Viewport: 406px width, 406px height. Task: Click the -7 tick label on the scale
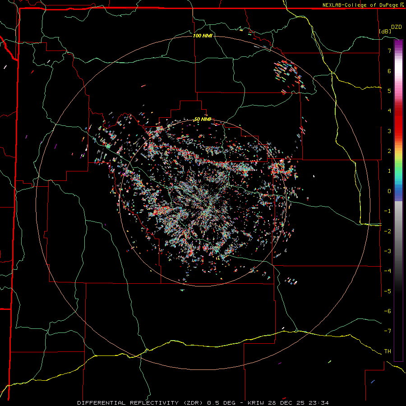pos(388,331)
